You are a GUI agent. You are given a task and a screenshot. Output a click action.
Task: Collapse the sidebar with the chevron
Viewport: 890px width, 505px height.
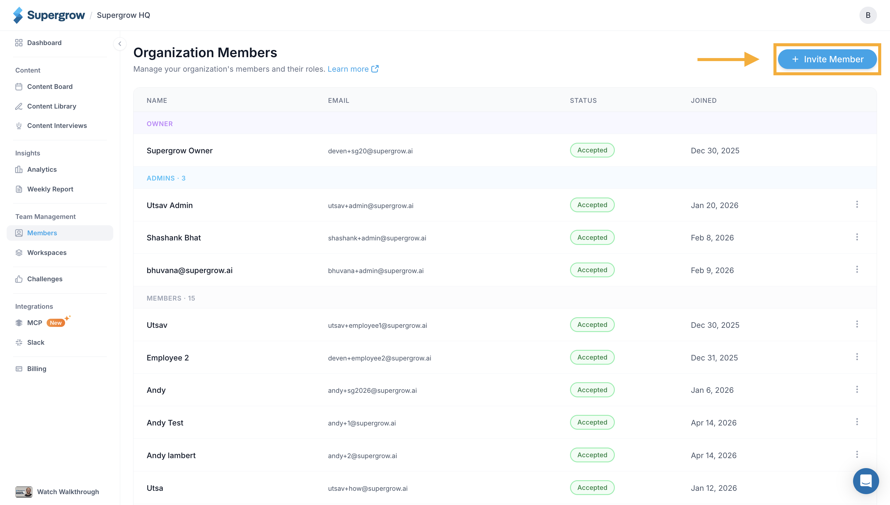[120, 44]
